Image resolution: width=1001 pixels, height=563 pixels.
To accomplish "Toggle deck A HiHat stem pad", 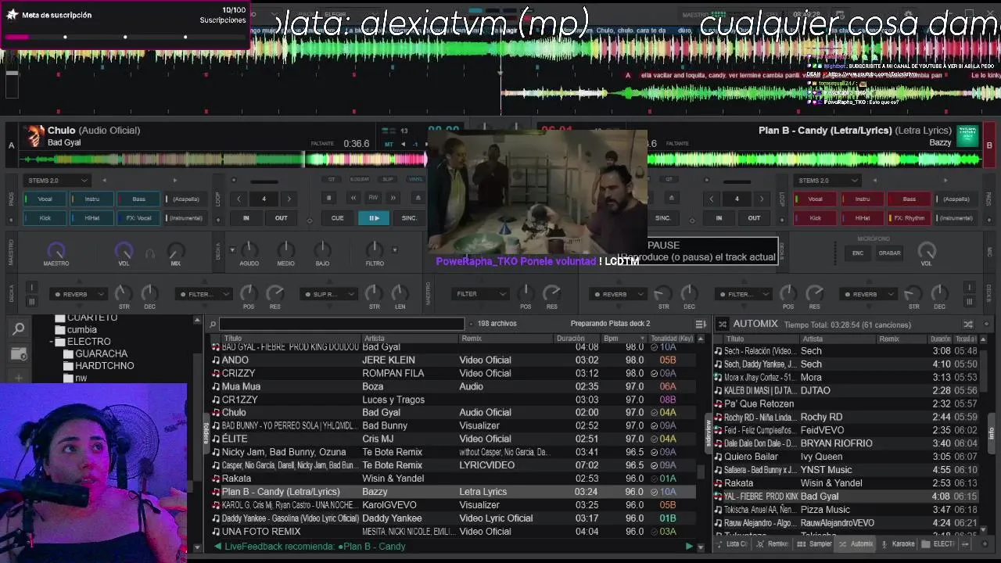I will [x=91, y=218].
